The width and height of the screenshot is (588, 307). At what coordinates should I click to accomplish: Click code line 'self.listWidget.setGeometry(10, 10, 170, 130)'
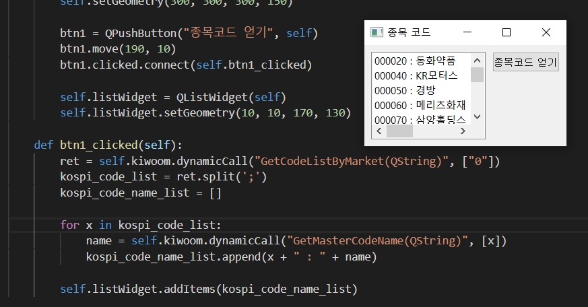point(205,113)
